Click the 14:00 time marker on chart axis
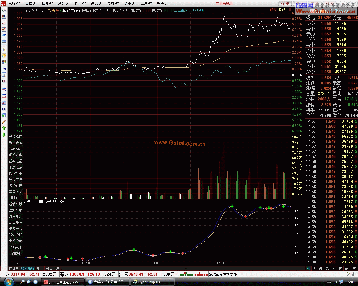 click(221, 263)
